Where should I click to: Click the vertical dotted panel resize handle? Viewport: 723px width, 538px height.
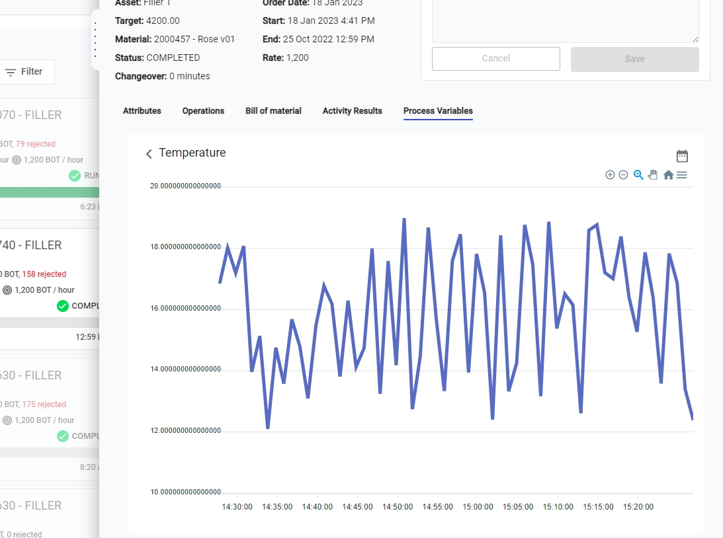(x=95, y=40)
